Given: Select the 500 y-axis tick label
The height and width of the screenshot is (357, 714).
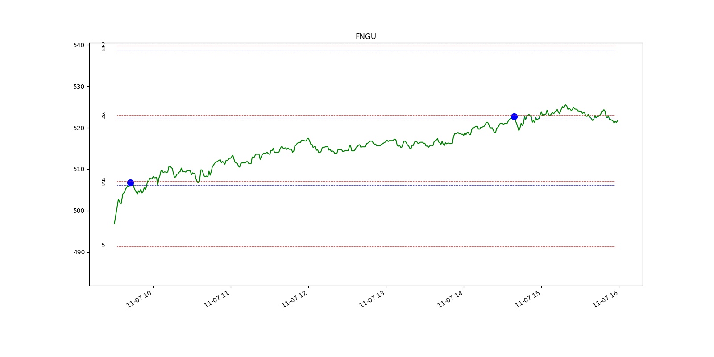Looking at the screenshot, I should (x=79, y=211).
